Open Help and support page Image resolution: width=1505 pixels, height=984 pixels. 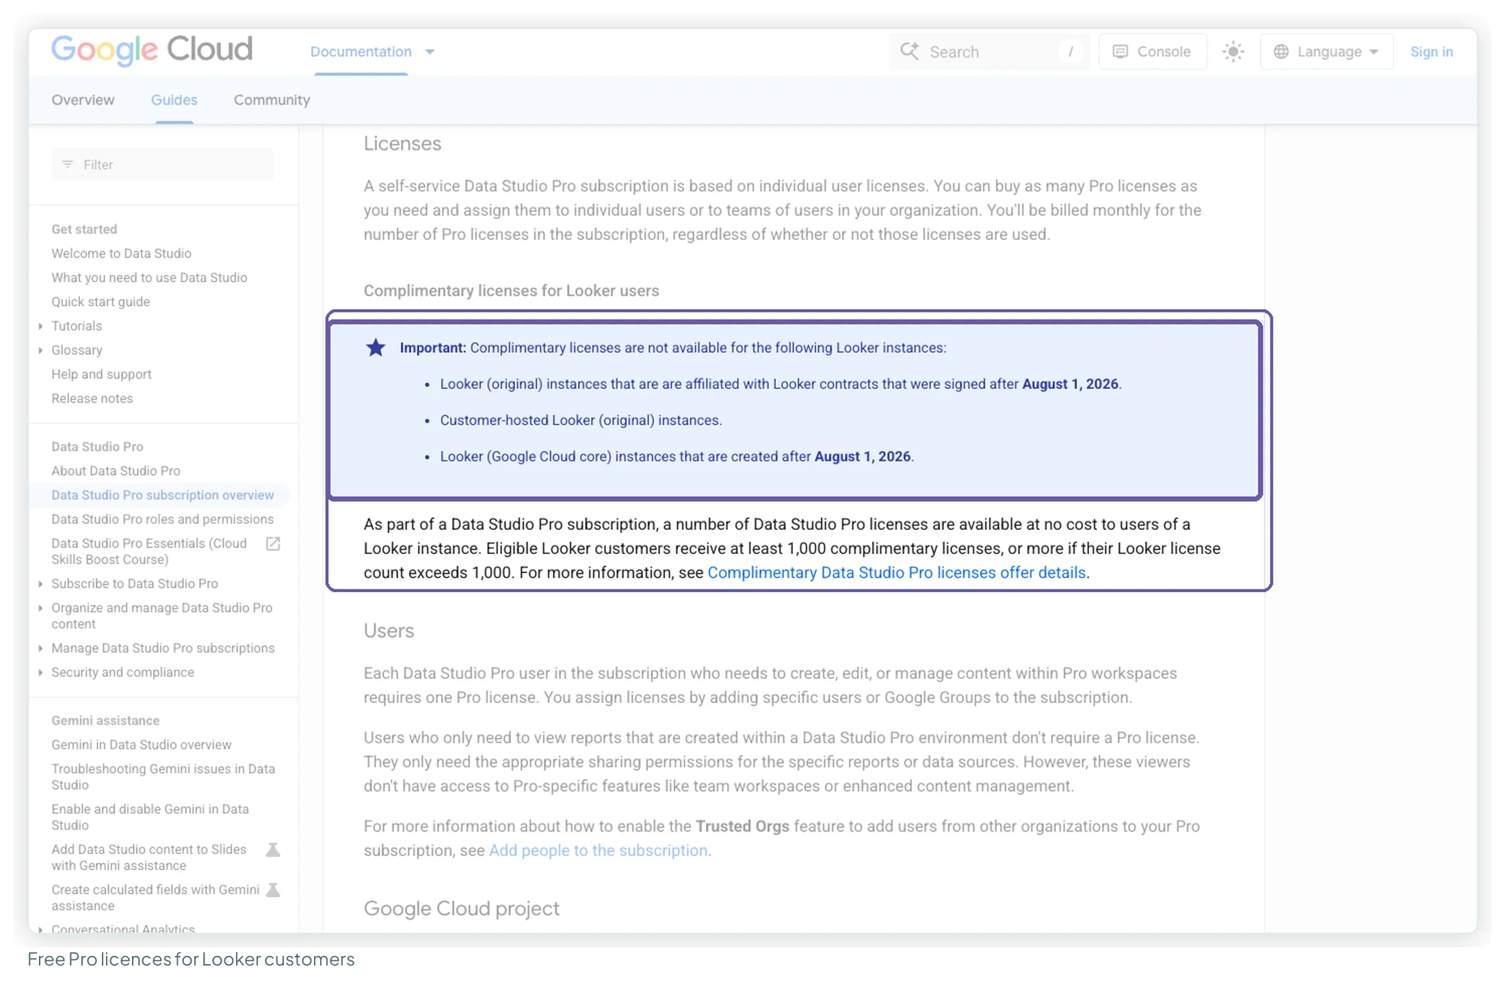point(101,375)
